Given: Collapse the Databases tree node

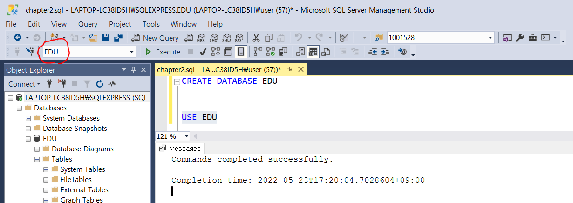Looking at the screenshot, I should [19, 108].
